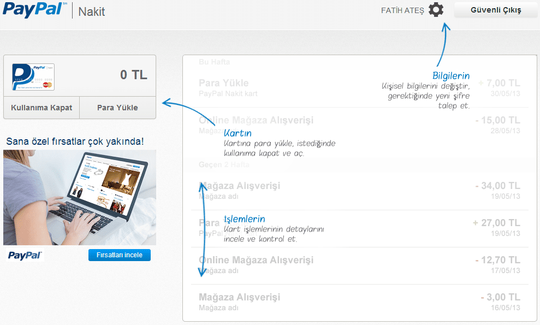
Task: Click the 30/05/13 transaction date
Action: click(x=505, y=94)
